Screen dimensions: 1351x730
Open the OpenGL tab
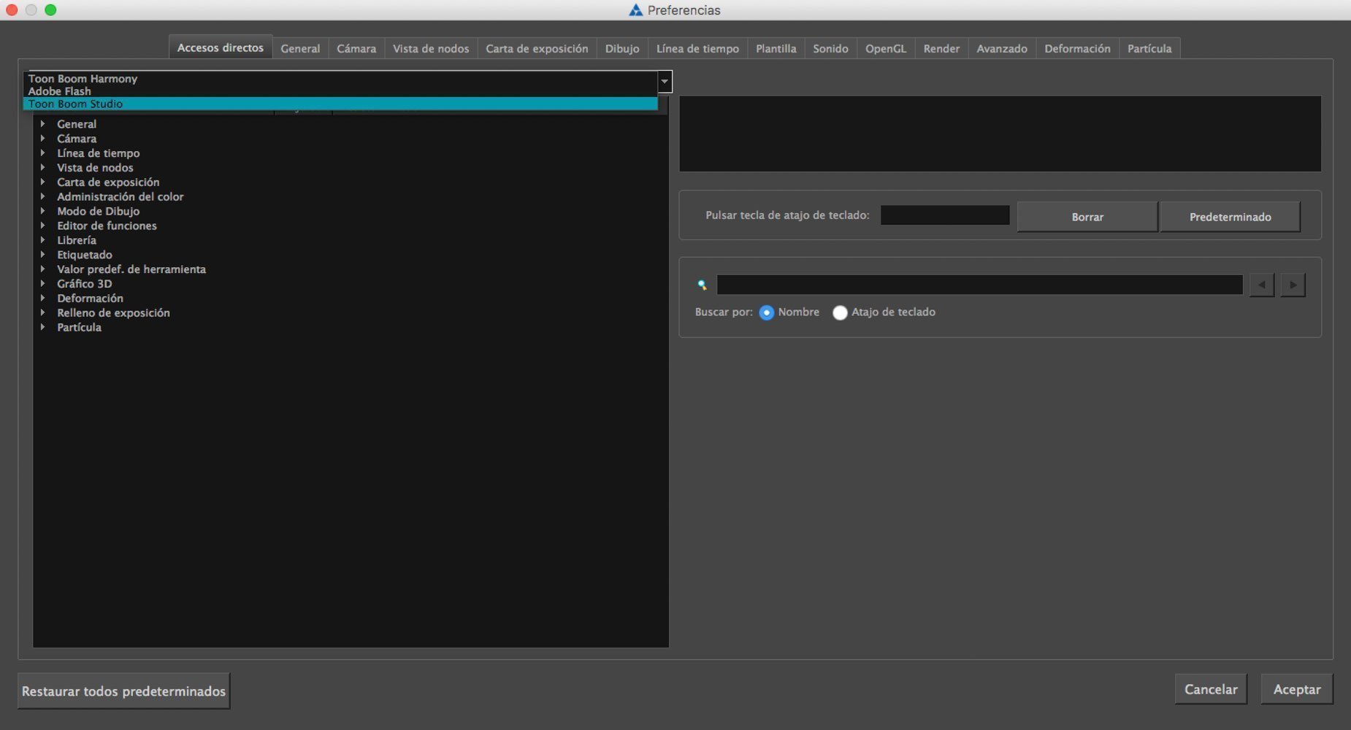tap(886, 48)
